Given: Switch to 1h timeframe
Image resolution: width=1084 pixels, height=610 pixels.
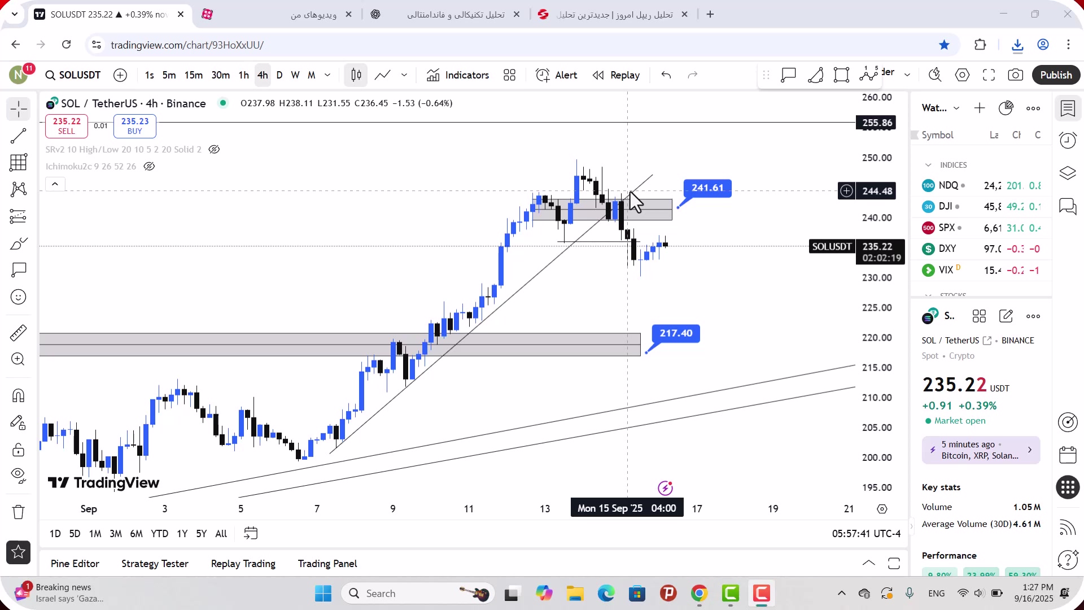Looking at the screenshot, I should click(x=243, y=75).
